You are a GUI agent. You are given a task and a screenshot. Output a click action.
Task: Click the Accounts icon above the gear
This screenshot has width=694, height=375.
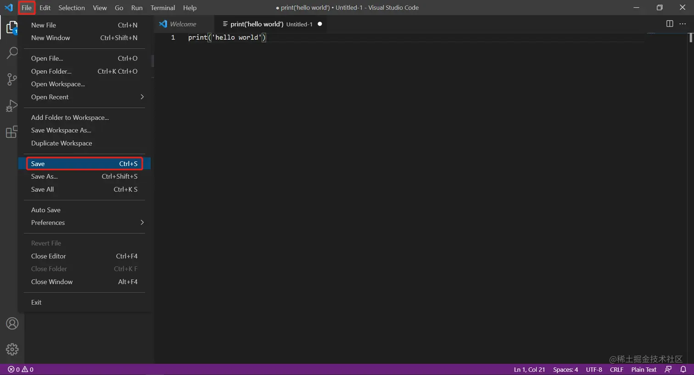tap(12, 323)
